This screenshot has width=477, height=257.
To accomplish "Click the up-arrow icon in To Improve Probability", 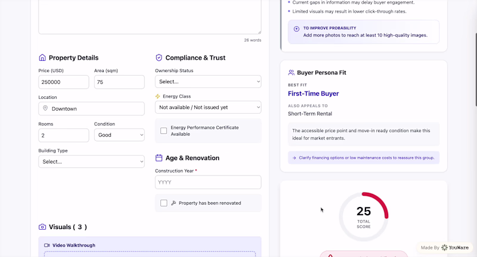I will click(x=296, y=29).
